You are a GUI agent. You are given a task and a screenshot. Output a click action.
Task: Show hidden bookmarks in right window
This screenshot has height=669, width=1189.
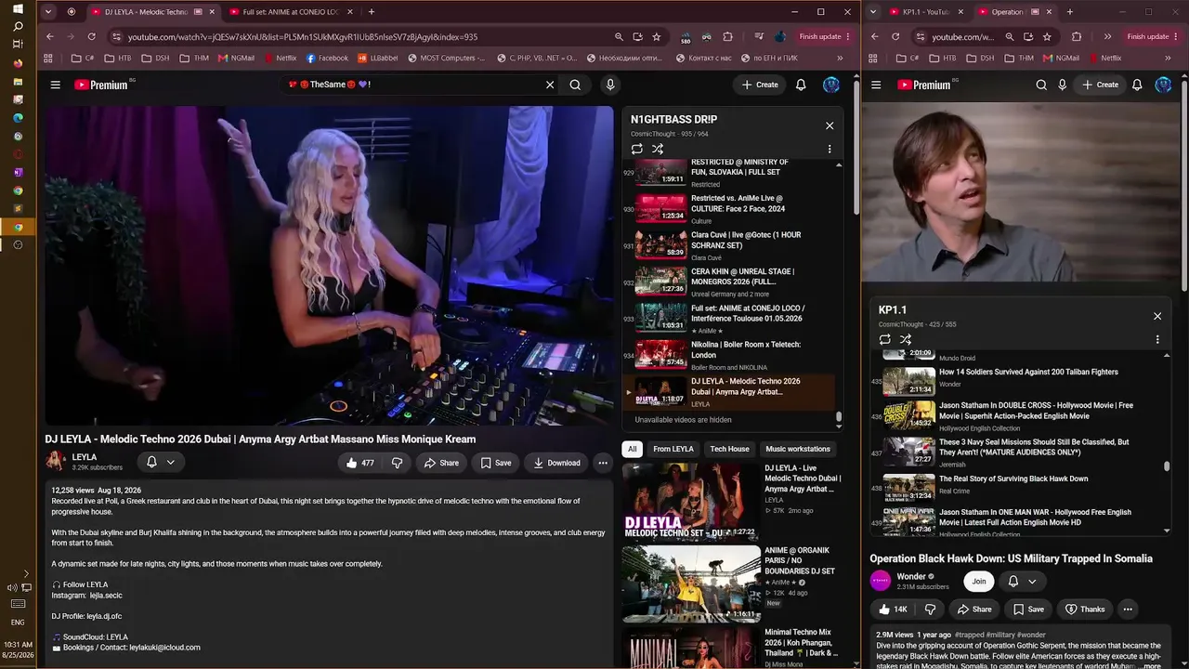click(x=1169, y=58)
